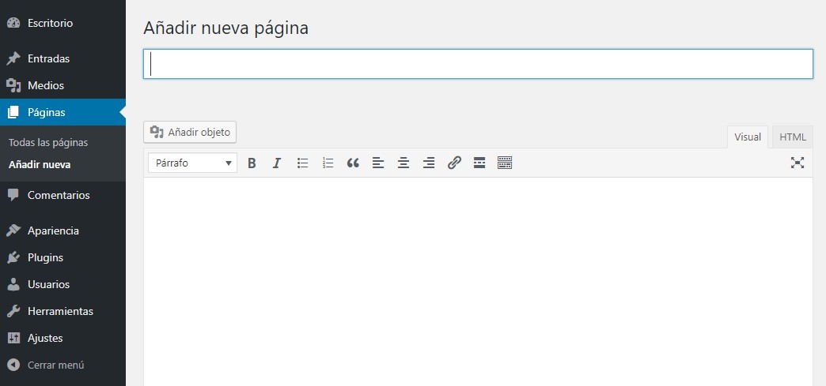Insert a bulleted list
The height and width of the screenshot is (386, 826).
click(302, 163)
